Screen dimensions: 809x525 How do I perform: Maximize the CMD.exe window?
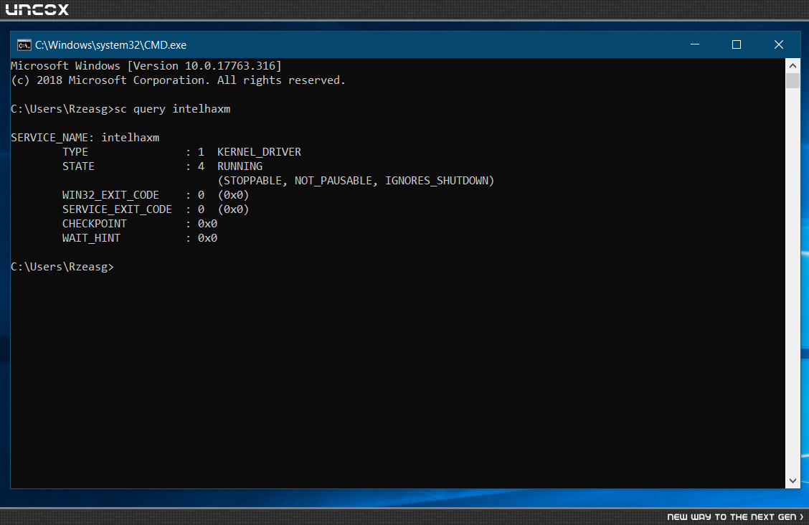click(x=737, y=45)
